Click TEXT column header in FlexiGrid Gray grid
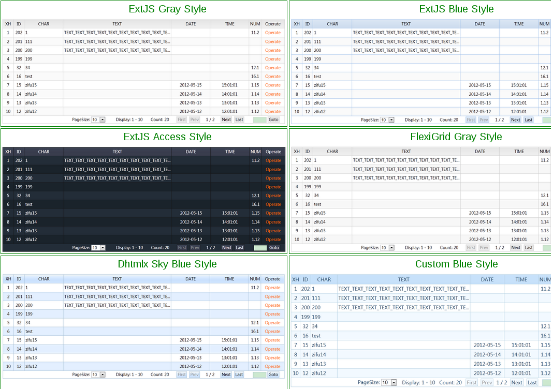The height and width of the screenshot is (389, 553). click(x=406, y=152)
